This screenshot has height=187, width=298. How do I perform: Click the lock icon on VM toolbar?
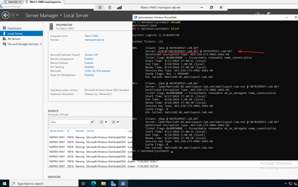[110, 8]
